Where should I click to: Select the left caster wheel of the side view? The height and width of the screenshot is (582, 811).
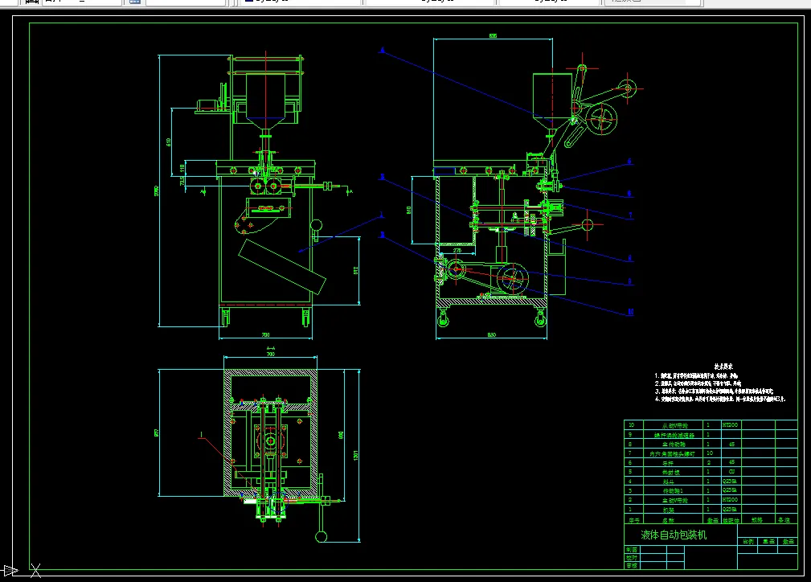(x=443, y=319)
